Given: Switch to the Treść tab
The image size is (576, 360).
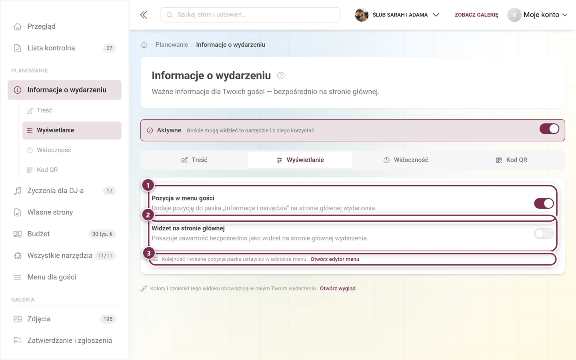Looking at the screenshot, I should [194, 160].
